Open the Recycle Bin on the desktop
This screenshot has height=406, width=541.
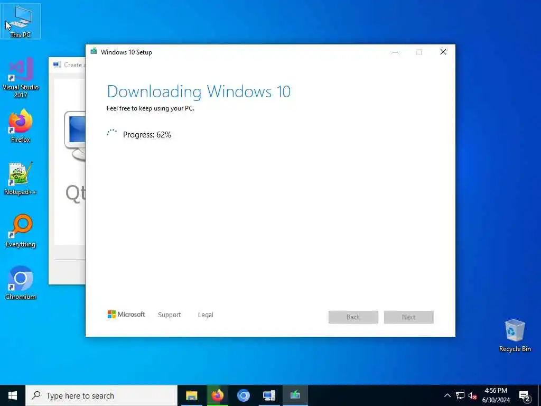click(x=515, y=336)
